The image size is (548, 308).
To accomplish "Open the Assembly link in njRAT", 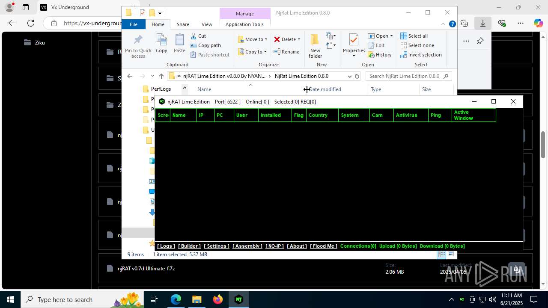I will pos(247,246).
